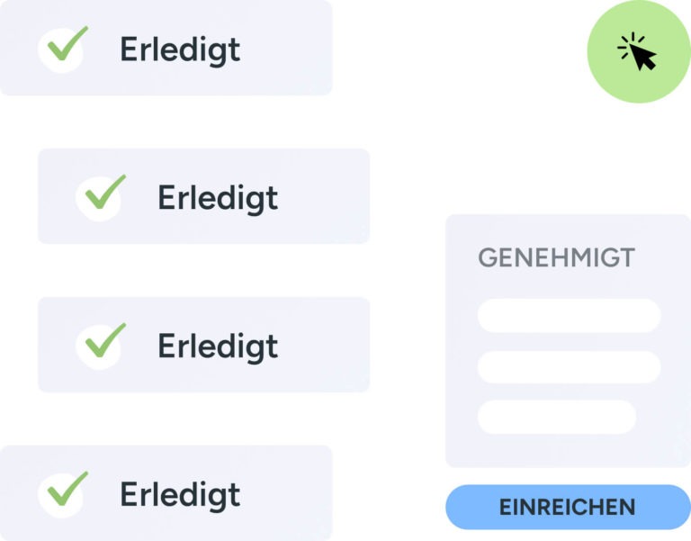
Task: Click the green checkmark in the bottom card
Action: click(x=67, y=491)
